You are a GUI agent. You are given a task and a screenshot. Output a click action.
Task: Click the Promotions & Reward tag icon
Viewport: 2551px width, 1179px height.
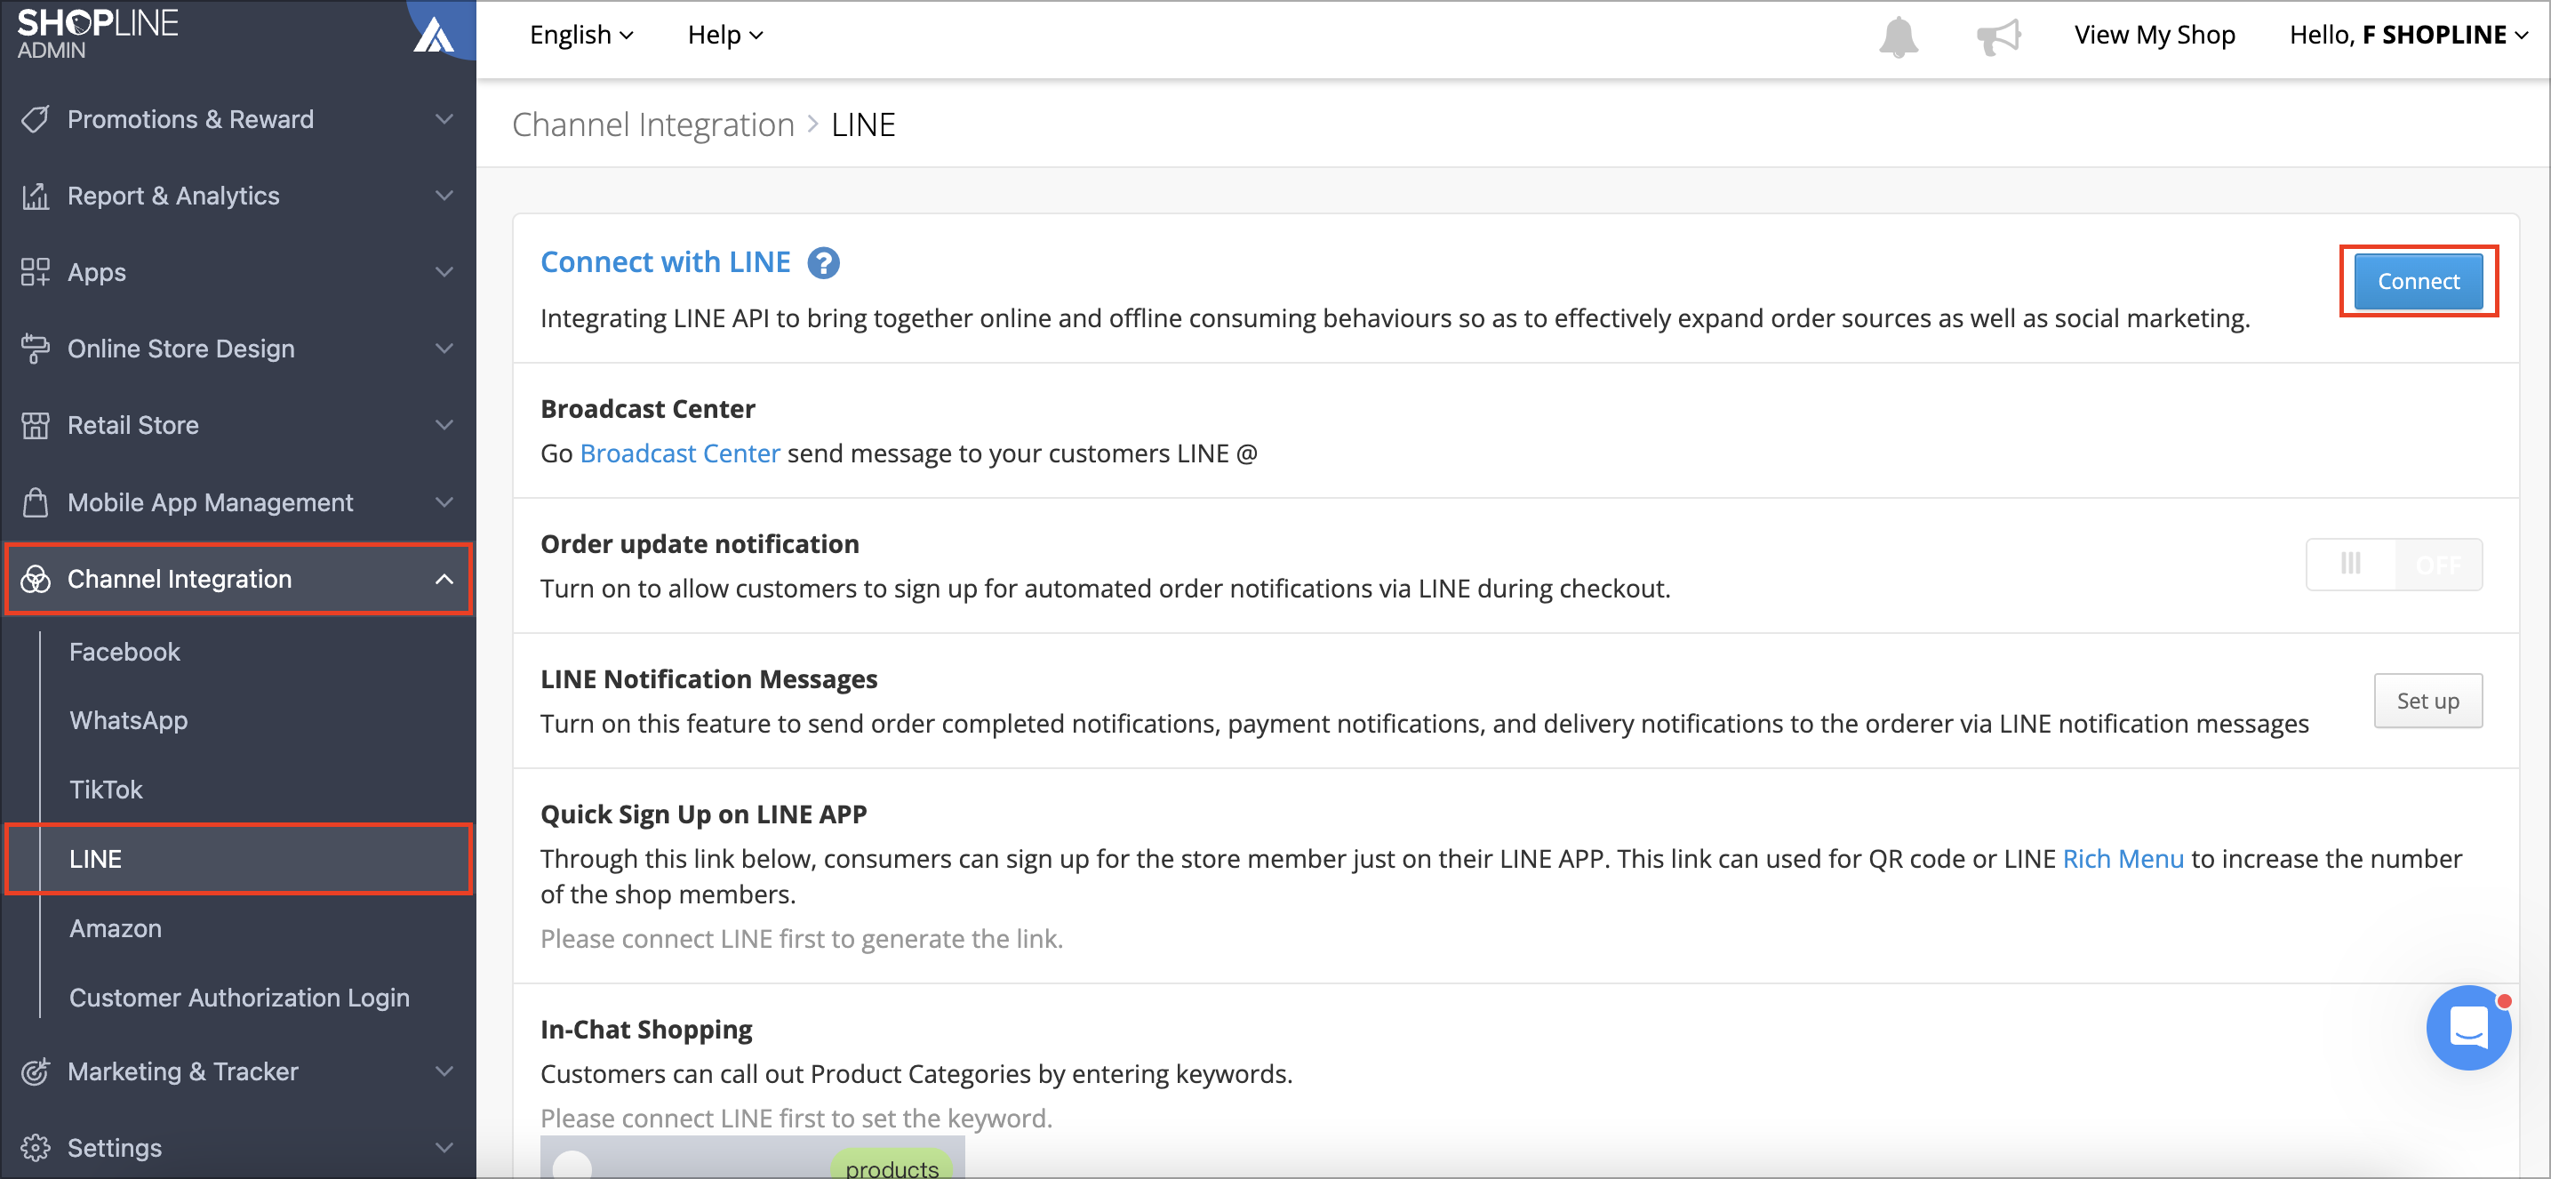(36, 119)
